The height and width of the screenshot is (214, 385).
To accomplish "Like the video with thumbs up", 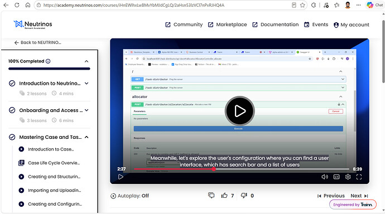I will 224,196.
